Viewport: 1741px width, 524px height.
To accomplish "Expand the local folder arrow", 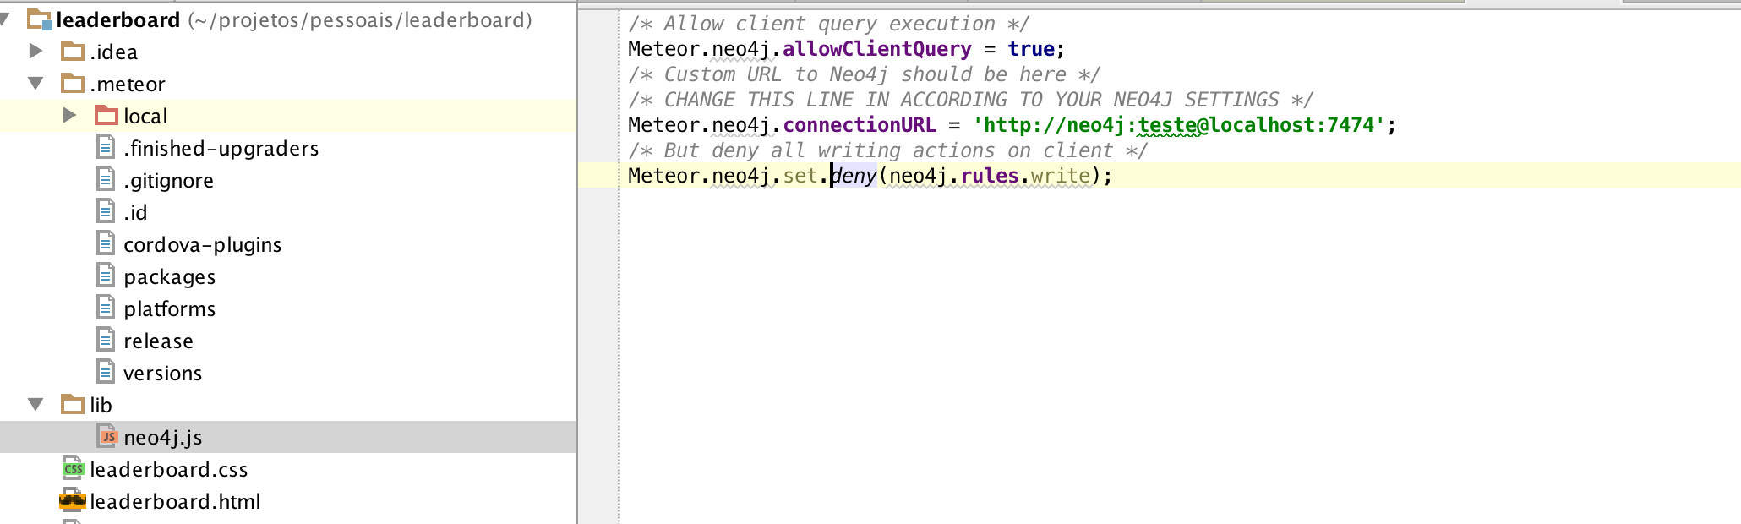I will coord(69,116).
